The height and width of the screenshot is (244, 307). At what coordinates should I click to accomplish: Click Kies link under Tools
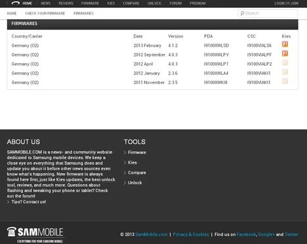pyautogui.click(x=133, y=162)
